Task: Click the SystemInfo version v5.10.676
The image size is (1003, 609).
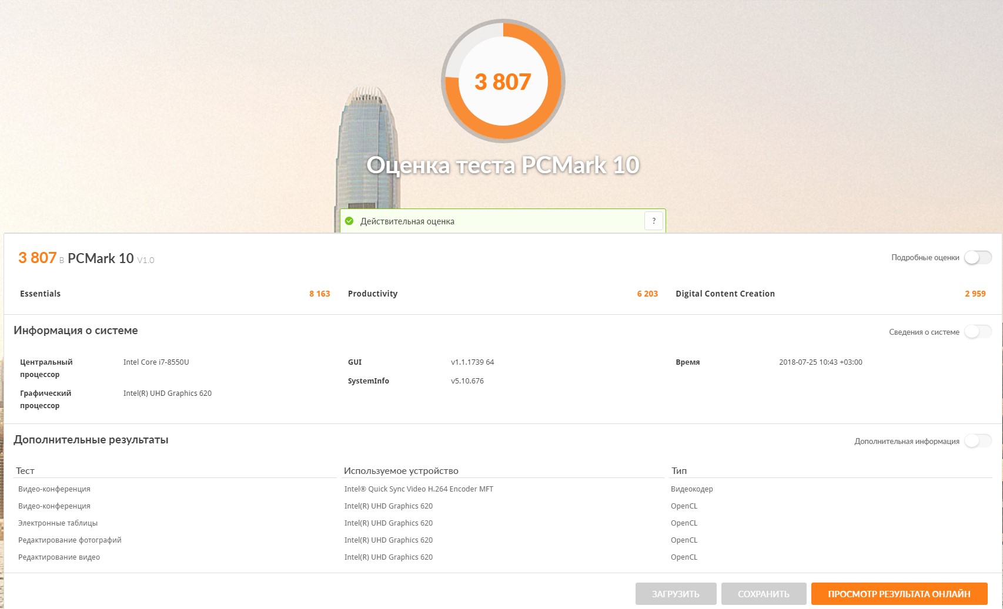Action: click(x=467, y=381)
